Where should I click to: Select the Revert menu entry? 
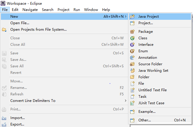point(64,73)
